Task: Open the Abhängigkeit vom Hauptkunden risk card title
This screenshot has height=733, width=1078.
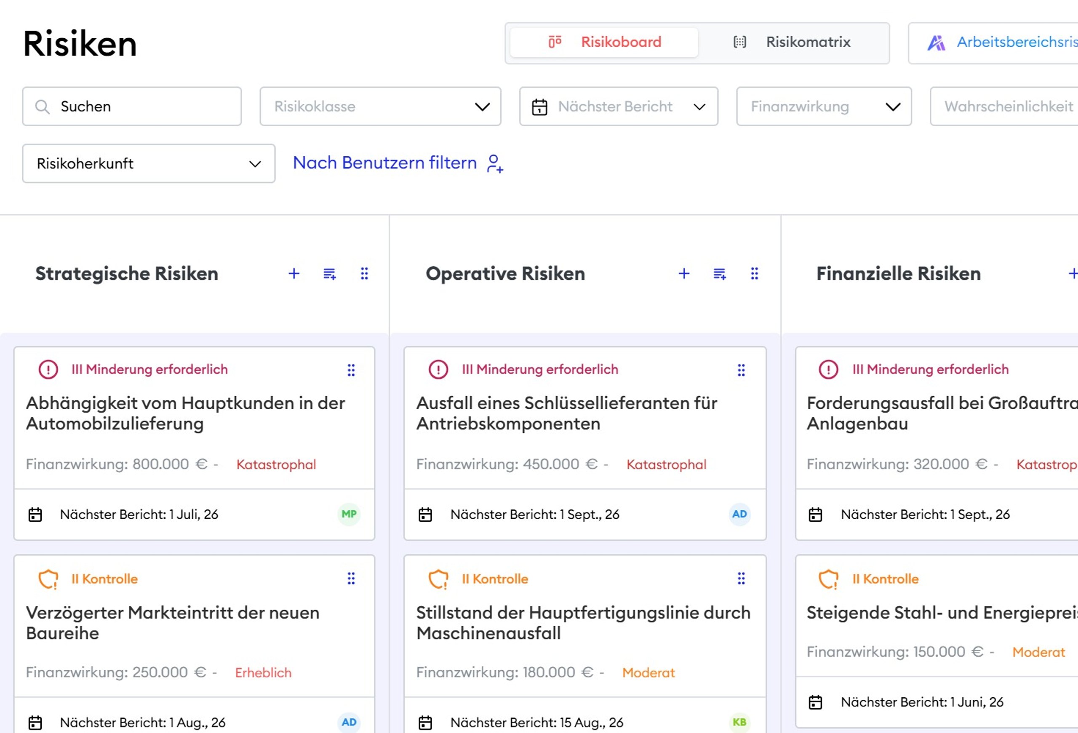Action: pyautogui.click(x=186, y=413)
